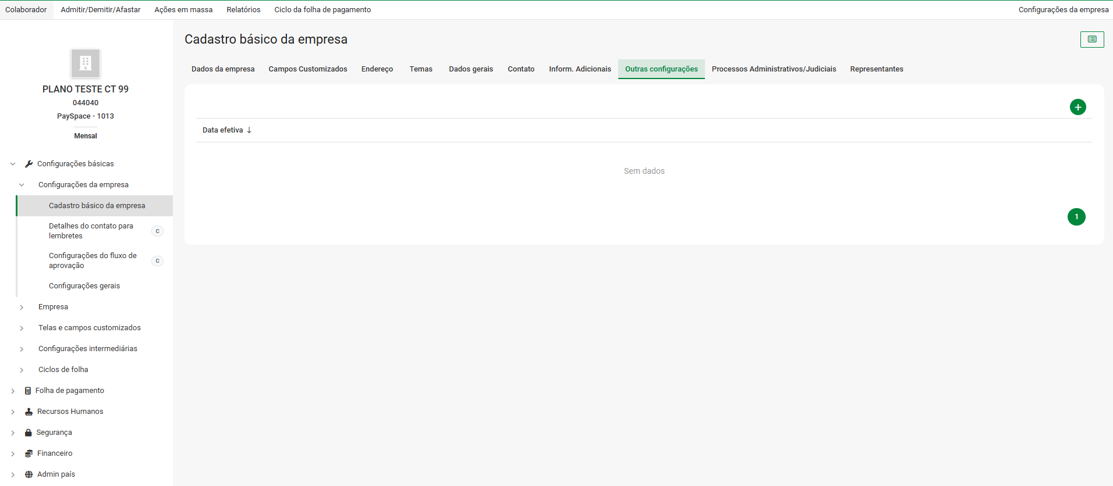Open Recursos Humanos in the sidebar
The width and height of the screenshot is (1113, 486).
[x=70, y=412]
